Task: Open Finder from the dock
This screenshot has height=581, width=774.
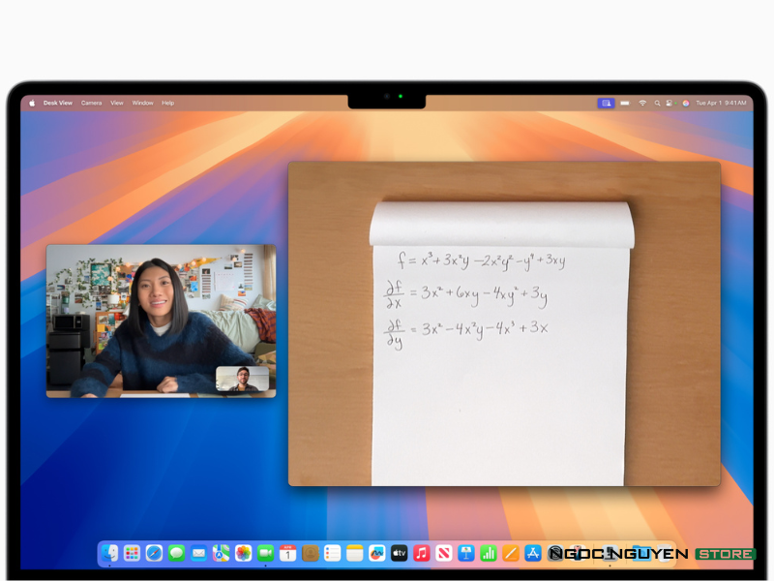Action: pos(110,553)
